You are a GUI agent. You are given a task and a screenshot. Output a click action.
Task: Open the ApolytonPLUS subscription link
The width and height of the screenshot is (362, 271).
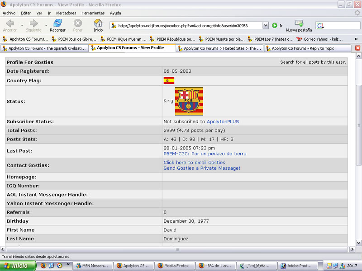223,121
